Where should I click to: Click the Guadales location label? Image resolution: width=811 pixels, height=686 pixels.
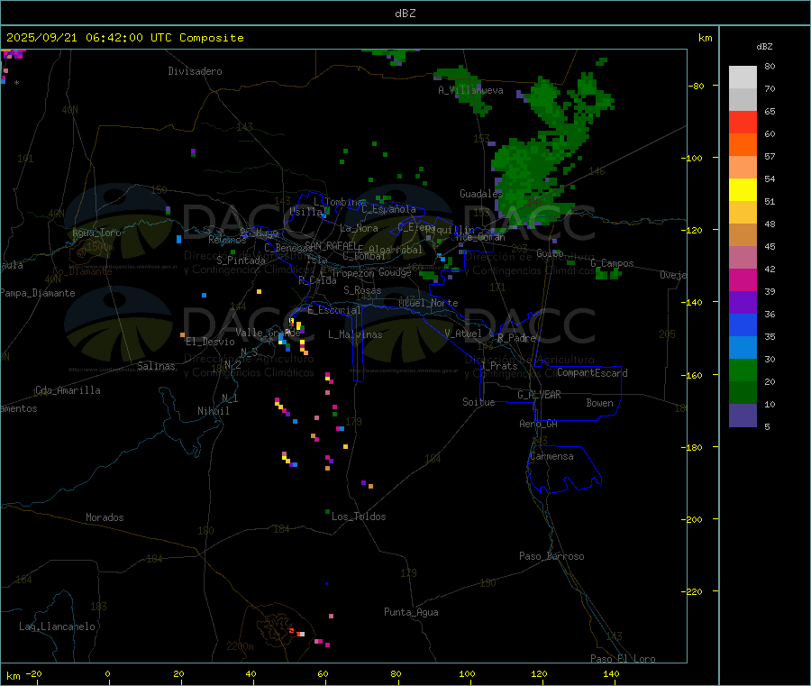(x=481, y=194)
